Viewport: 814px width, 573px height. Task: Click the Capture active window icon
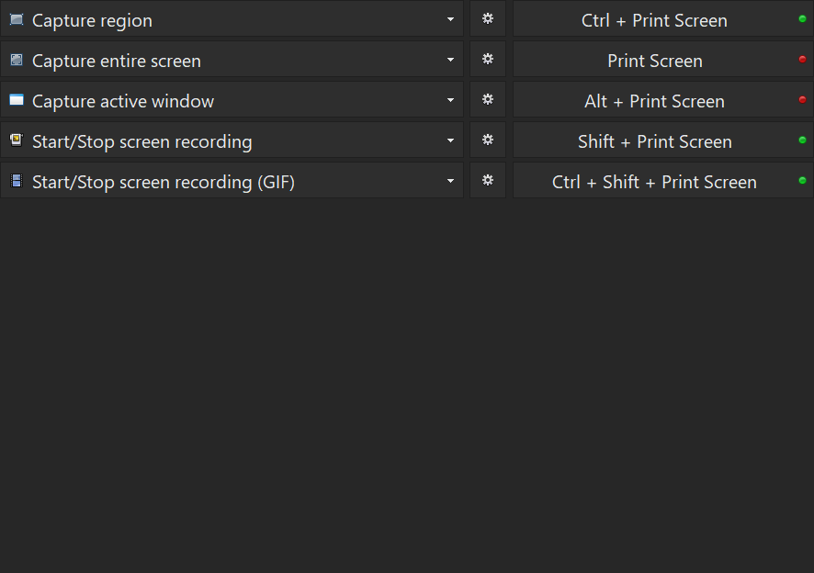[x=17, y=100]
